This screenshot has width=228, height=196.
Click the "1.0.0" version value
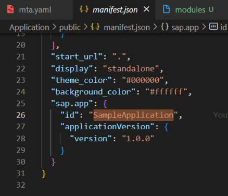pos(138,139)
